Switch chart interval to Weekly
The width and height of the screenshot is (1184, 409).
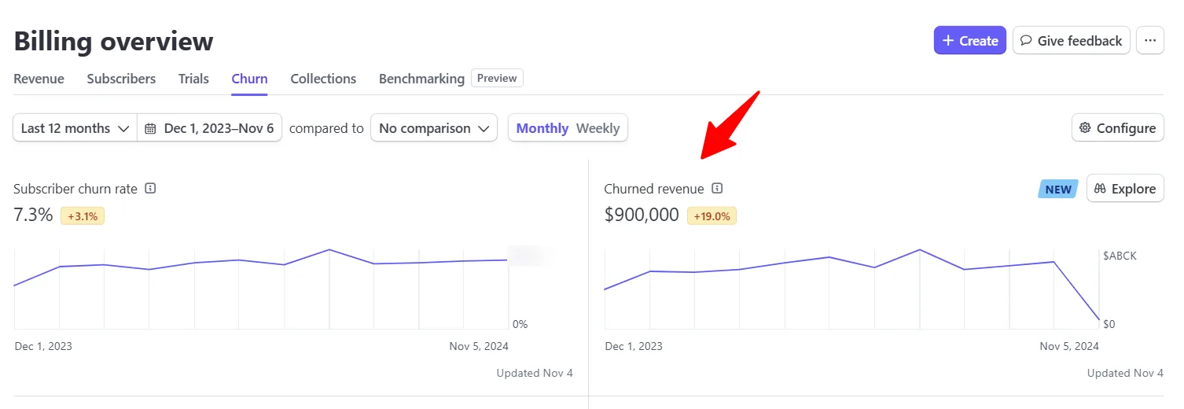pos(598,128)
